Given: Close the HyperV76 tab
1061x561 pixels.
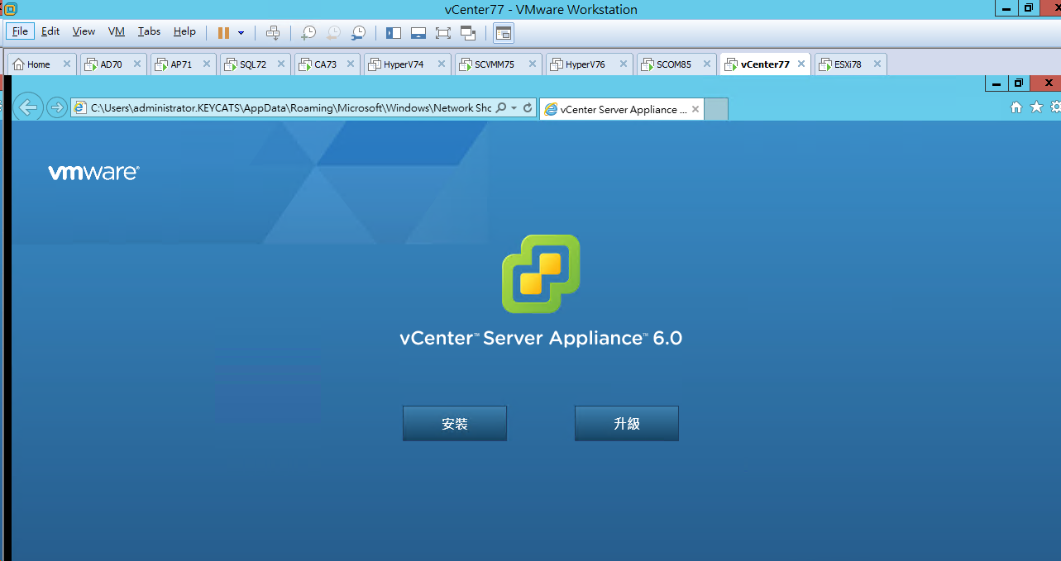Looking at the screenshot, I should tap(622, 64).
